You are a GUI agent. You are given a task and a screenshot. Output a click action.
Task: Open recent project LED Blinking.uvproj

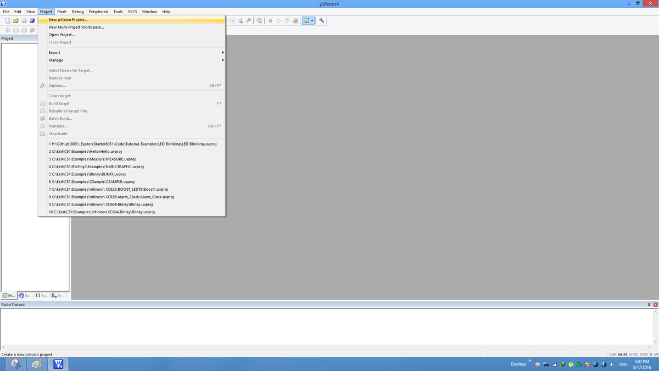[x=132, y=143]
